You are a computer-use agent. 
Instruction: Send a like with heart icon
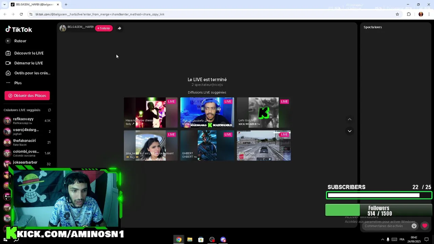pos(425,226)
